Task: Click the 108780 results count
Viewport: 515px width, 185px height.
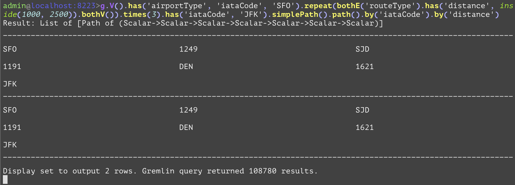Action: [262, 171]
